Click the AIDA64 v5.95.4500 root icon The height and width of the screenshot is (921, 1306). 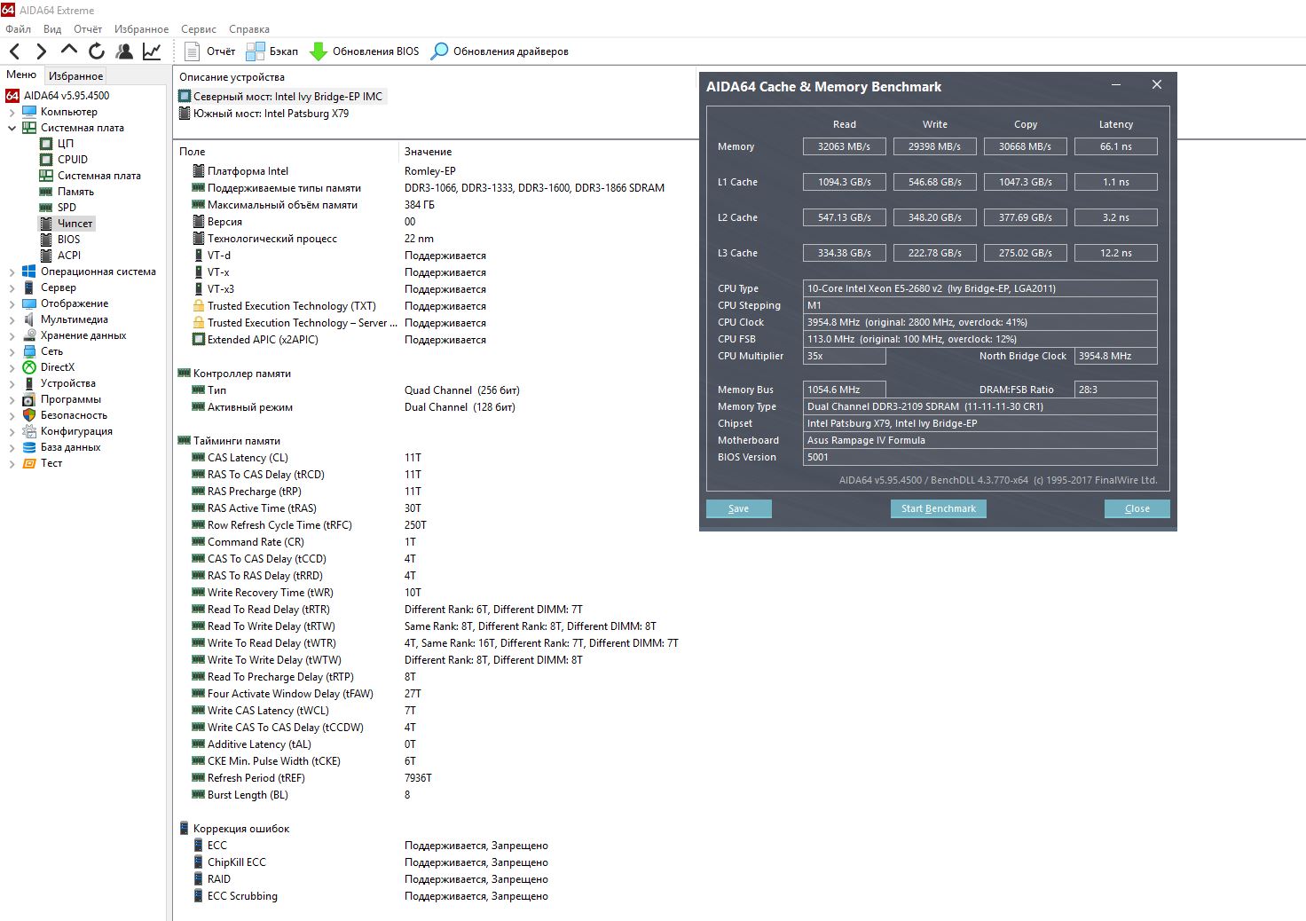pos(12,96)
